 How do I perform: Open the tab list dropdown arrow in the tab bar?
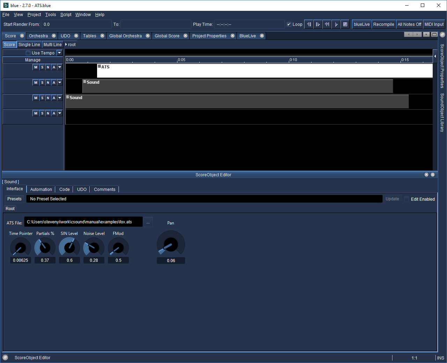[x=426, y=35]
